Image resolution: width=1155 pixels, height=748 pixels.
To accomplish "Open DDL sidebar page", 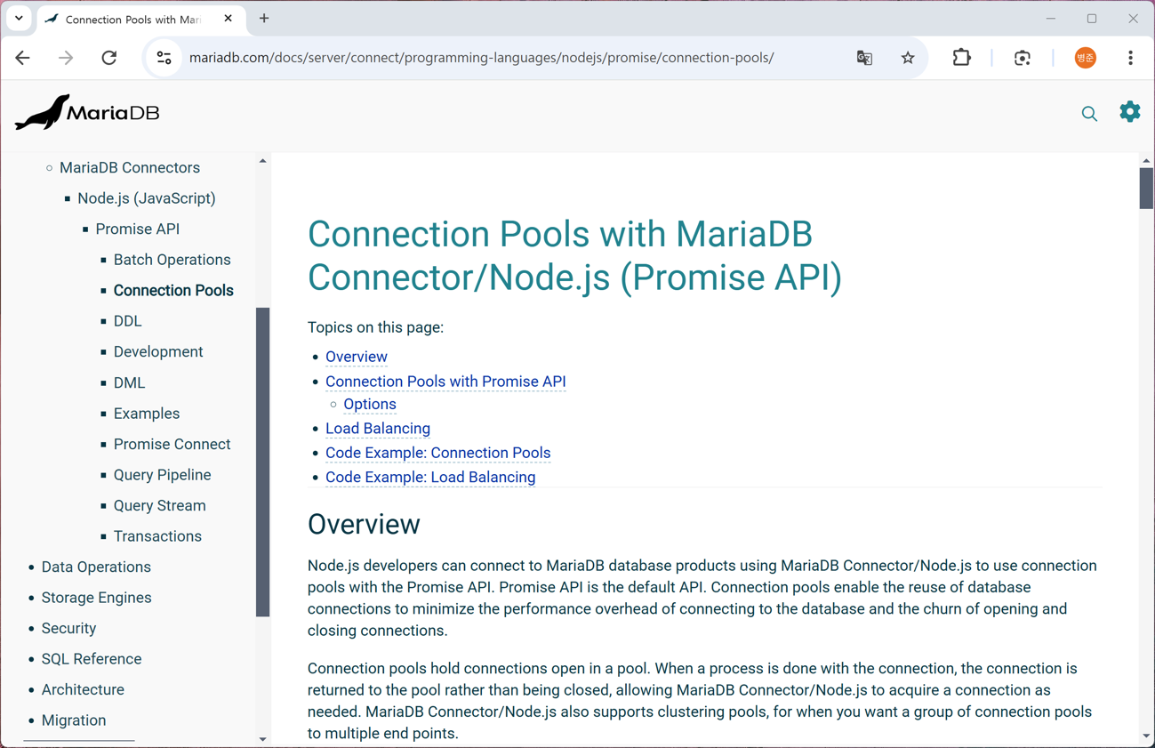I will (x=127, y=321).
